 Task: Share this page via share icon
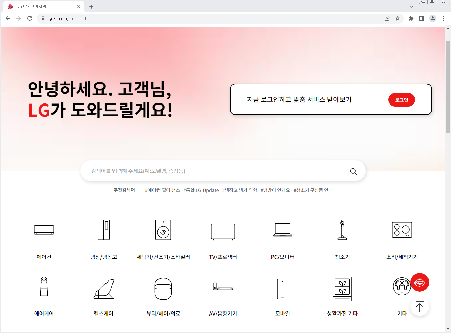387,18
